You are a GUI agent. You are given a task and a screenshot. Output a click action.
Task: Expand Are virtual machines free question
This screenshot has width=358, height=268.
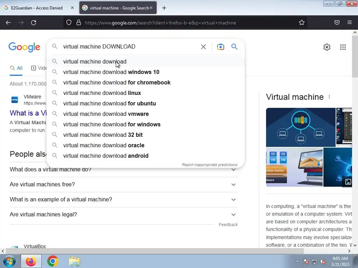coord(123,184)
